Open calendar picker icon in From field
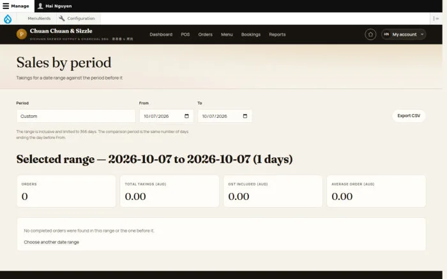Screen dimensions: 447x279 pos(186,116)
